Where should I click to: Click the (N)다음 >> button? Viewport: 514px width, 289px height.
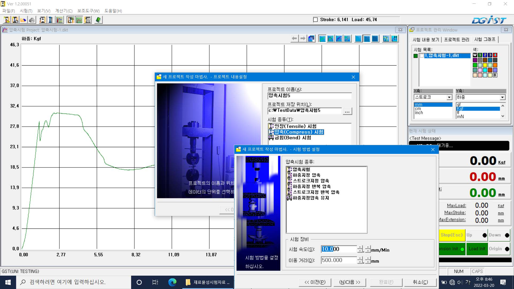(x=350, y=282)
